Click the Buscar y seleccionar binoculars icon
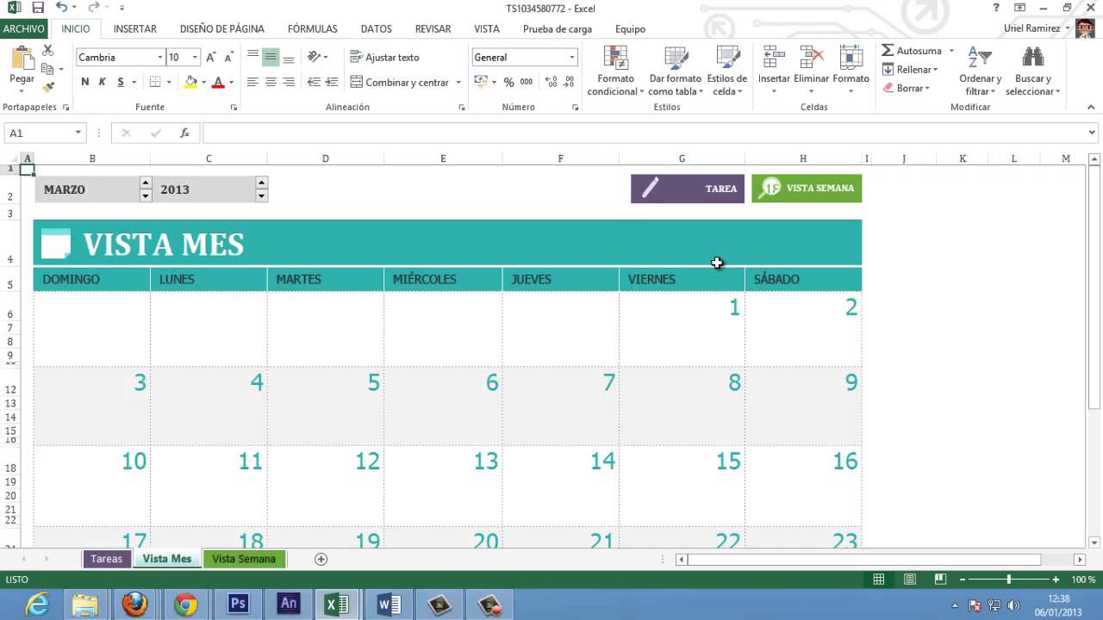The image size is (1103, 620). 1032,58
